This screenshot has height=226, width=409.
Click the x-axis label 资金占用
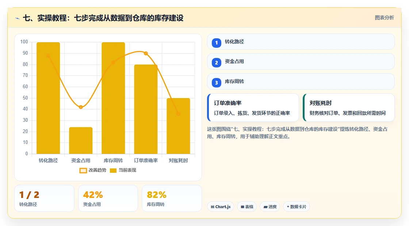coord(81,161)
